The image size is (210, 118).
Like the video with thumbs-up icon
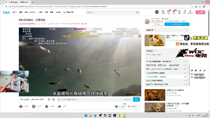click(x=21, y=106)
